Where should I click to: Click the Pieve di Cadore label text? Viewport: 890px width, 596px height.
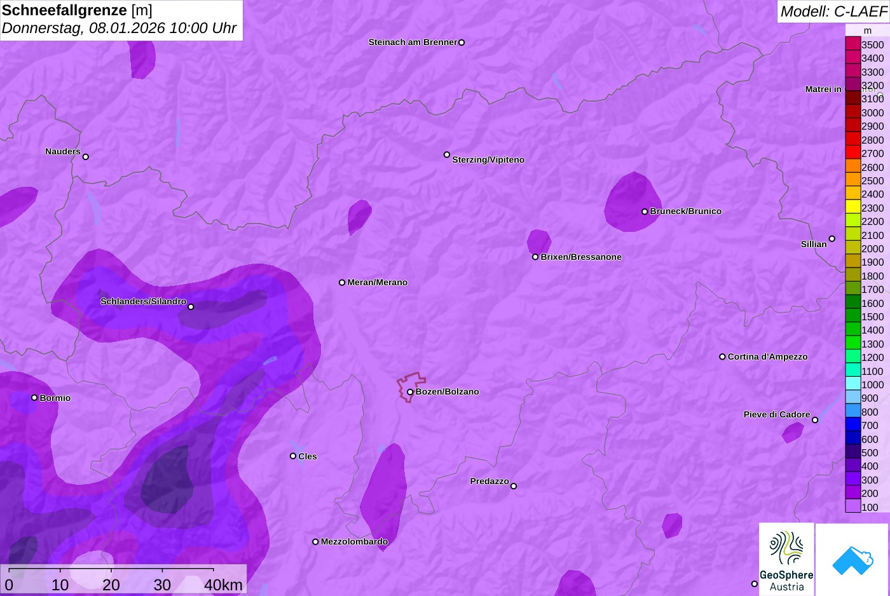point(777,414)
